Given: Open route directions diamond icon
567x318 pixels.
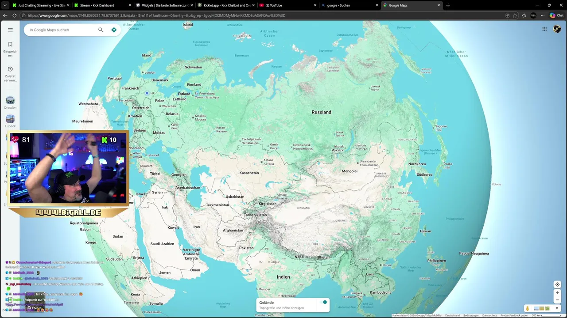Looking at the screenshot, I should click(x=114, y=30).
